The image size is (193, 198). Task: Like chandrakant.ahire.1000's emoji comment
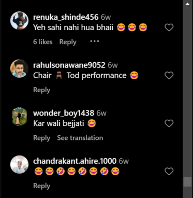[x=169, y=172]
